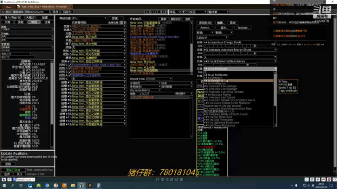Toggle flask 4 checkbox
Screen dimensions: 337x189
pyautogui.click(x=70, y=75)
